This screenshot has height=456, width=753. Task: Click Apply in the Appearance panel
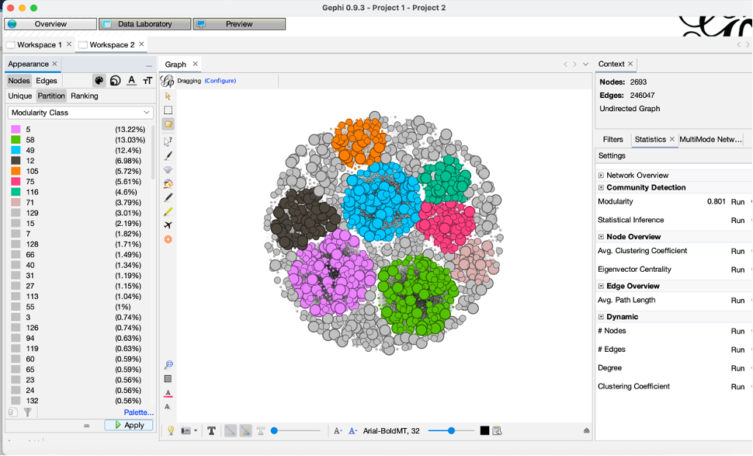pos(129,425)
